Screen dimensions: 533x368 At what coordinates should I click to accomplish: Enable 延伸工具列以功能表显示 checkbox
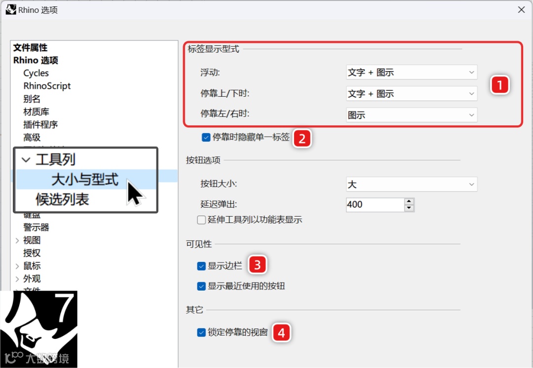(201, 220)
